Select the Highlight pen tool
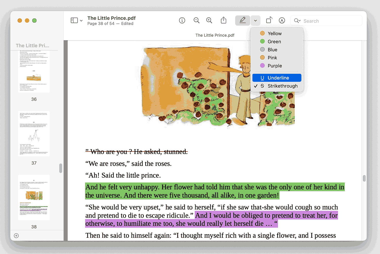 click(242, 20)
